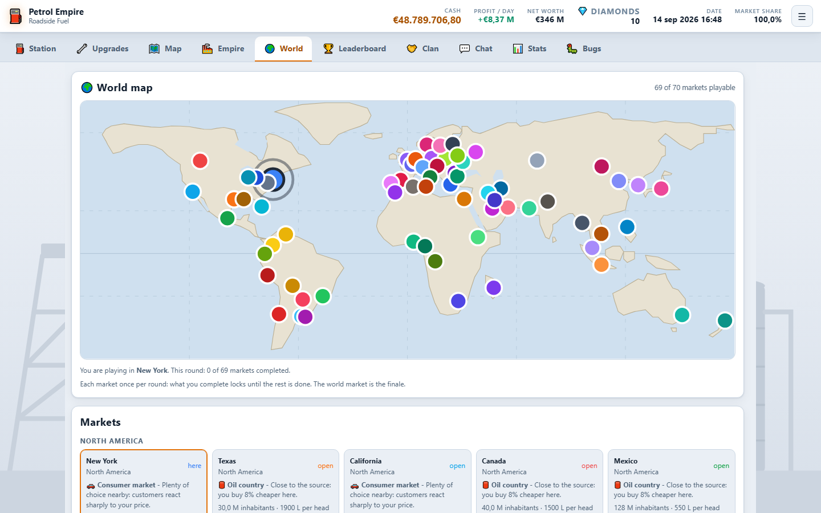The image size is (821, 513).
Task: Select the purple marker on Madagascar
Action: [494, 288]
